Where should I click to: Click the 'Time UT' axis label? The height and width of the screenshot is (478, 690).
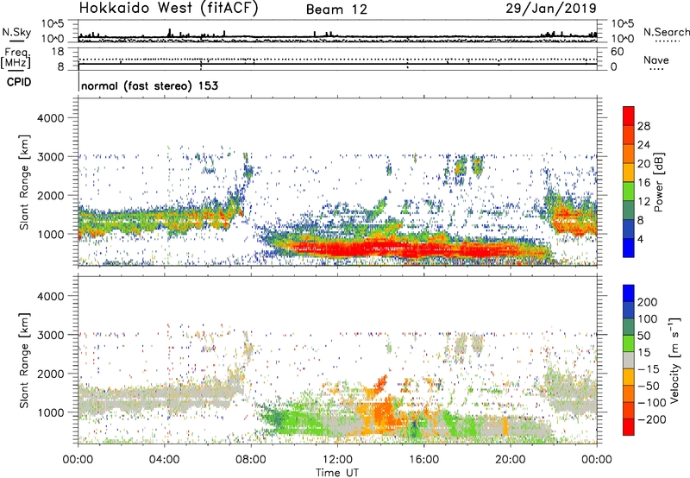[x=337, y=473]
